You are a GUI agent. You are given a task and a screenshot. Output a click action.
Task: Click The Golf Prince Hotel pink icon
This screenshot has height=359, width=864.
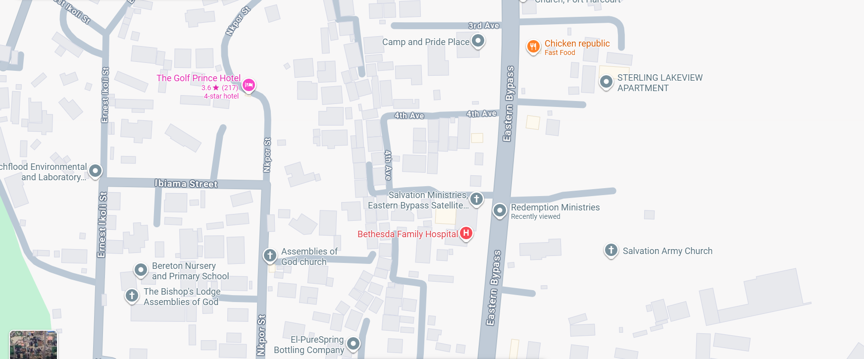point(249,85)
